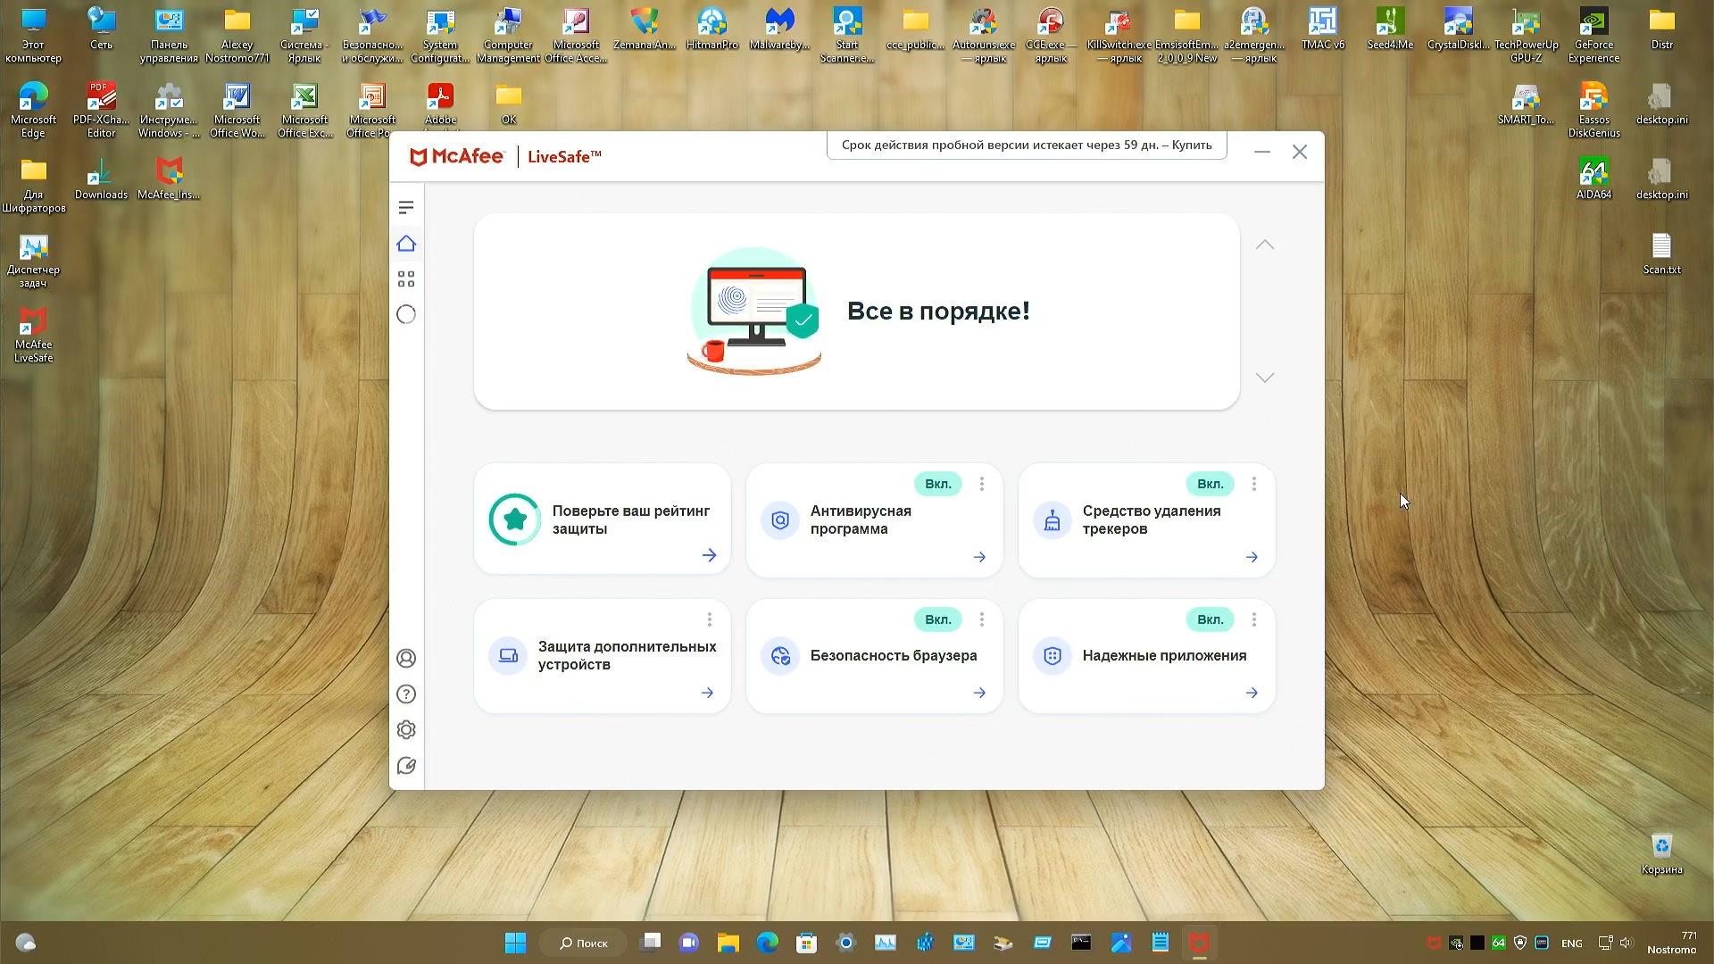Go to the Home icon in sidebar
Viewport: 1714px width, 964px height.
(x=406, y=244)
